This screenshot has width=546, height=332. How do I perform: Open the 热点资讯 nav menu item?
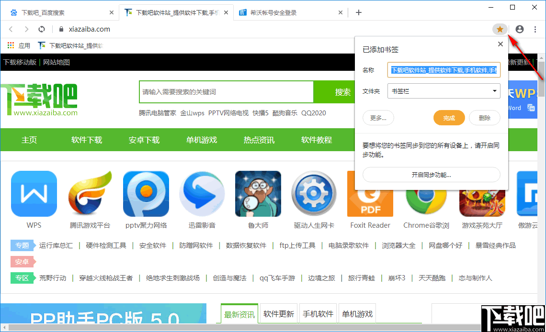[259, 140]
